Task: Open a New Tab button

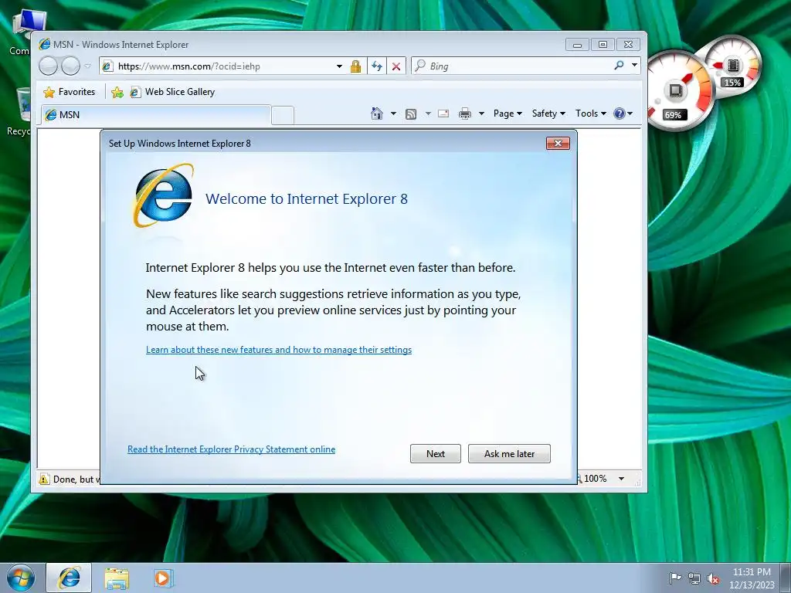Action: point(283,116)
